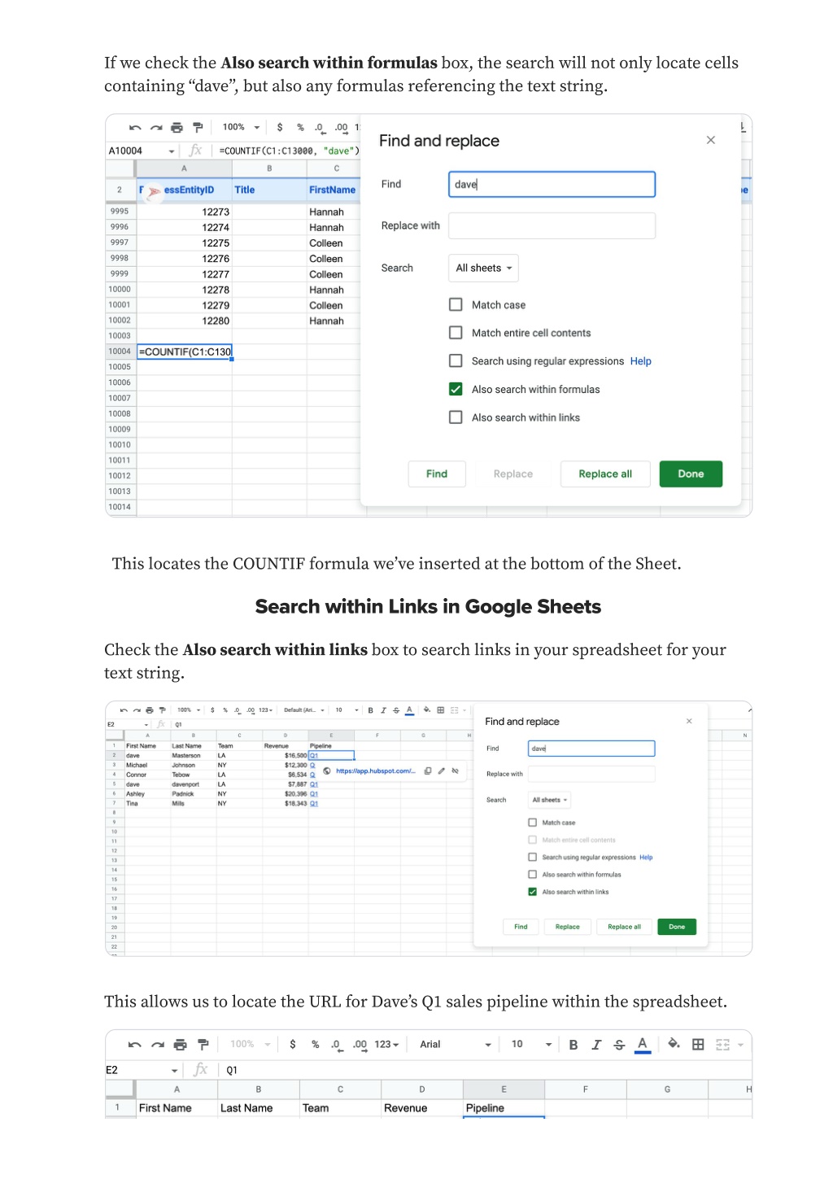Click Paint format icon in the first formulas screenshot
The width and height of the screenshot is (833, 1179).
tap(198, 128)
